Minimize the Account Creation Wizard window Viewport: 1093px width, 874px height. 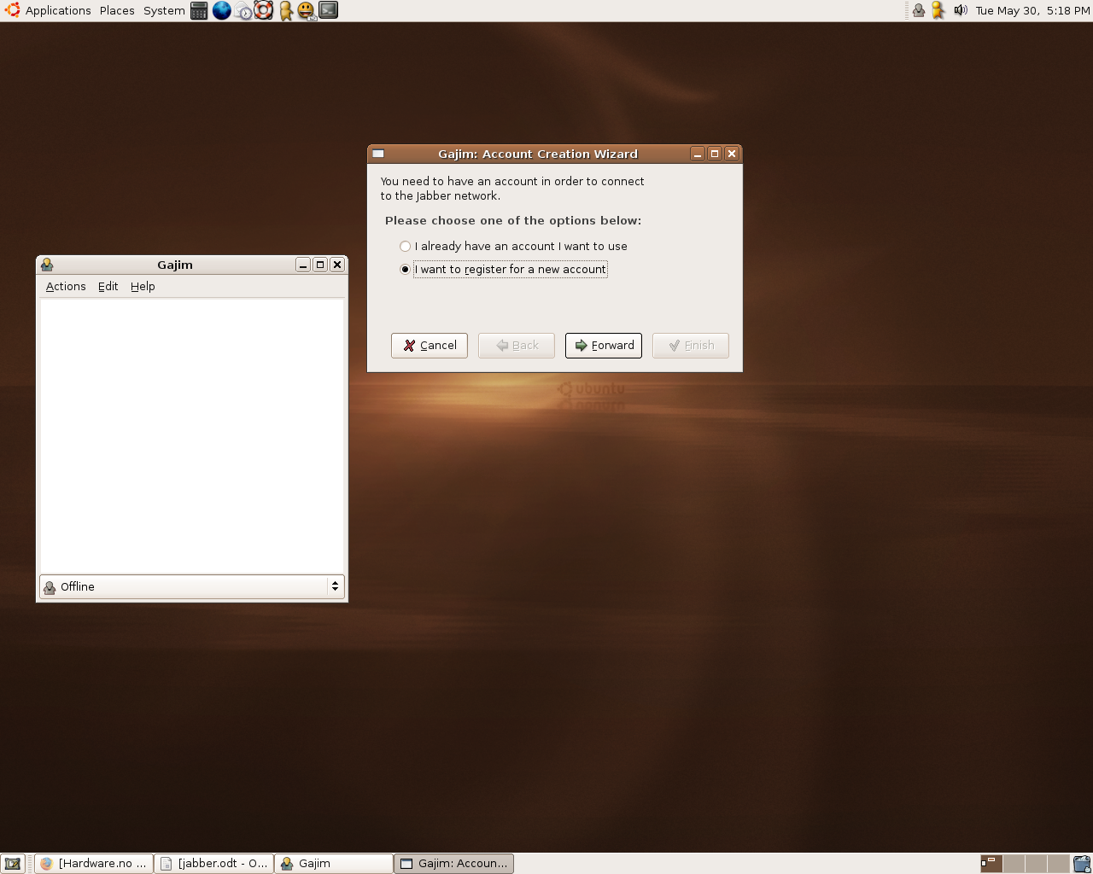(x=698, y=154)
